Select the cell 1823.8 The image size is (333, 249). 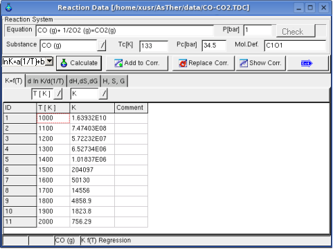coord(92,212)
